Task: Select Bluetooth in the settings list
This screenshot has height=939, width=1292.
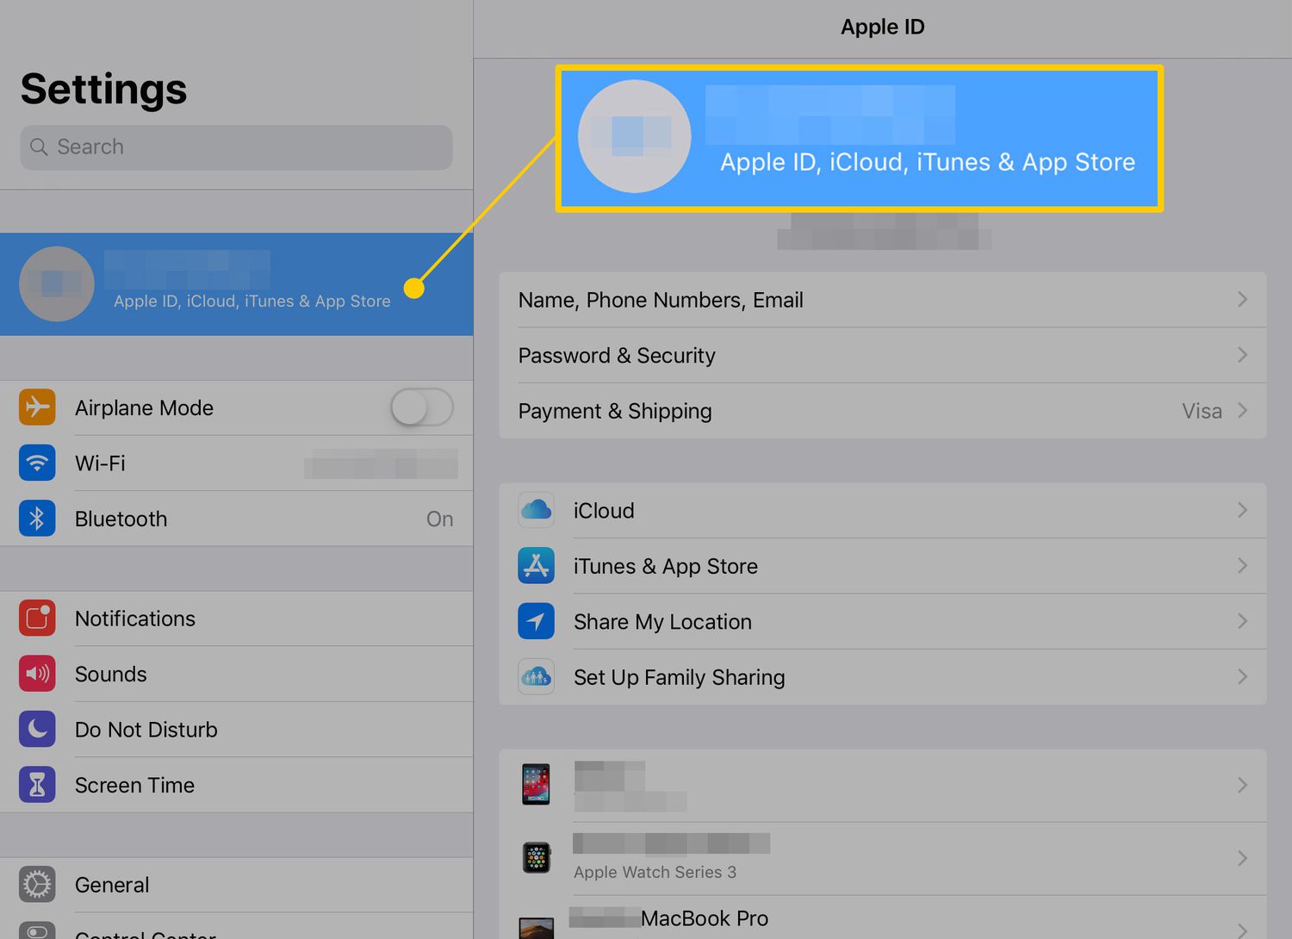Action: (x=121, y=519)
